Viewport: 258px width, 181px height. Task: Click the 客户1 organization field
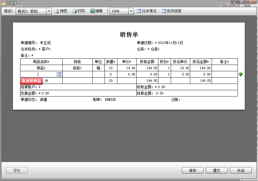[46, 49]
